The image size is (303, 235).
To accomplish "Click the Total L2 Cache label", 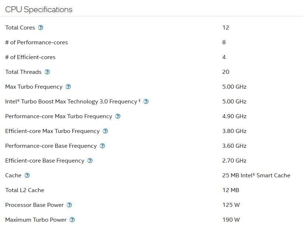I will pos(25,190).
